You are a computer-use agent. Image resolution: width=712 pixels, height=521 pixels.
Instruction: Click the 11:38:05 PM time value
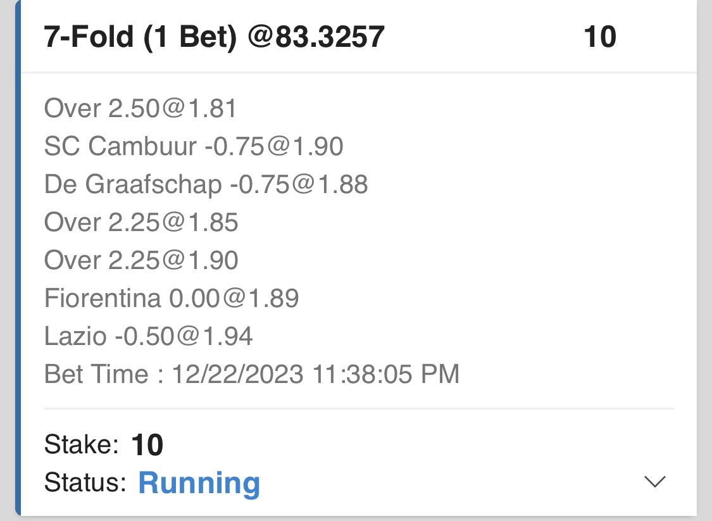click(x=385, y=374)
